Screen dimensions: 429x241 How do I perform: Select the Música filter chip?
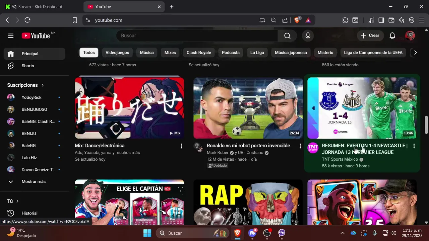(x=147, y=53)
